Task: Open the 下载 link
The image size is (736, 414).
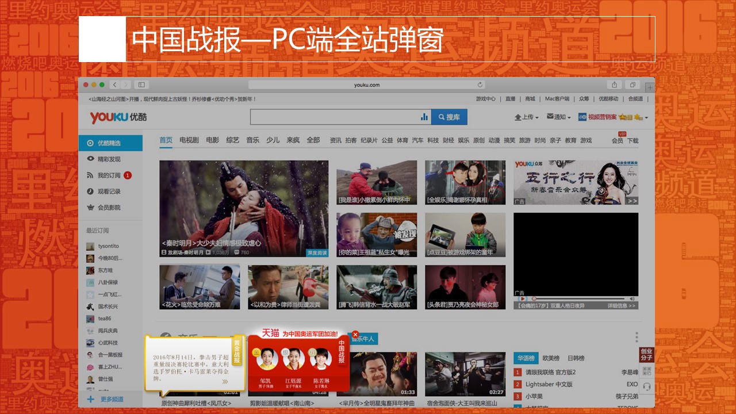Action: tap(632, 140)
